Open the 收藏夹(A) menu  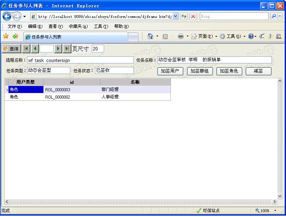tap(78, 26)
